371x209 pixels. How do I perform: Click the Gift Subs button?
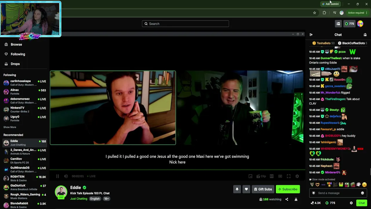pyautogui.click(x=263, y=189)
